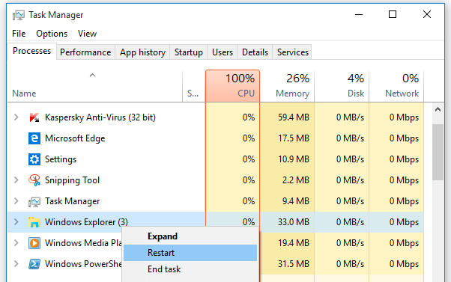Sort by the Memory column header
Screen dimensions: 451x282
[x=287, y=86]
